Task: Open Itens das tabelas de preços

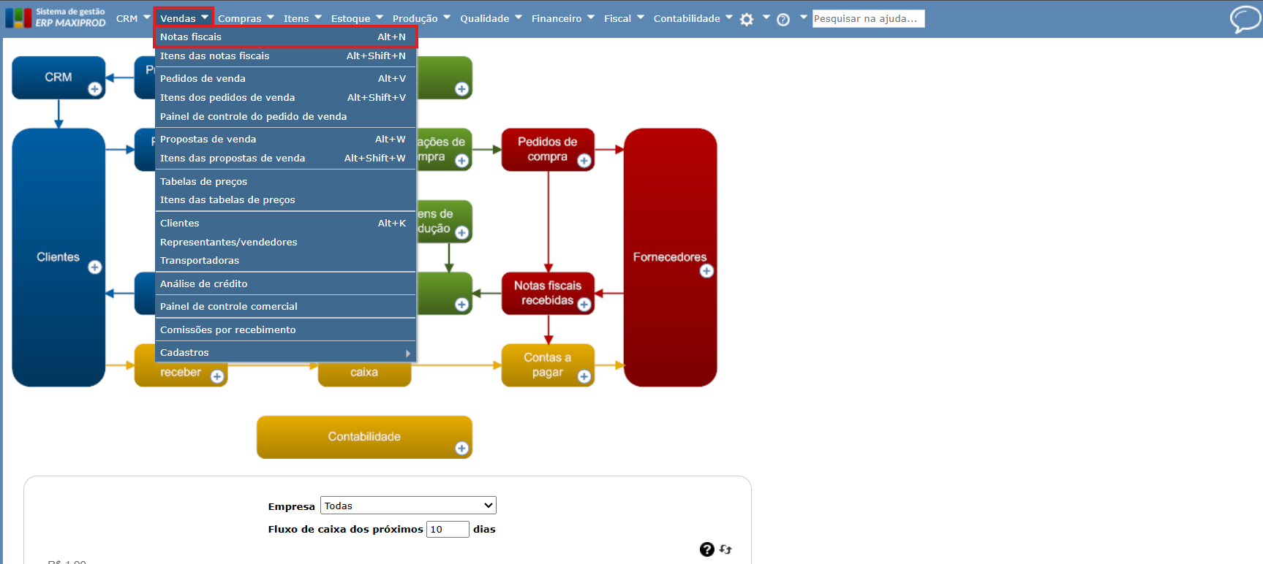Action: [x=286, y=200]
